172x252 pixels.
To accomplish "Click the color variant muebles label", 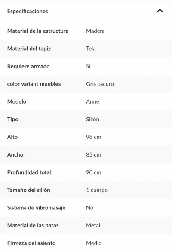I will [x=34, y=84].
